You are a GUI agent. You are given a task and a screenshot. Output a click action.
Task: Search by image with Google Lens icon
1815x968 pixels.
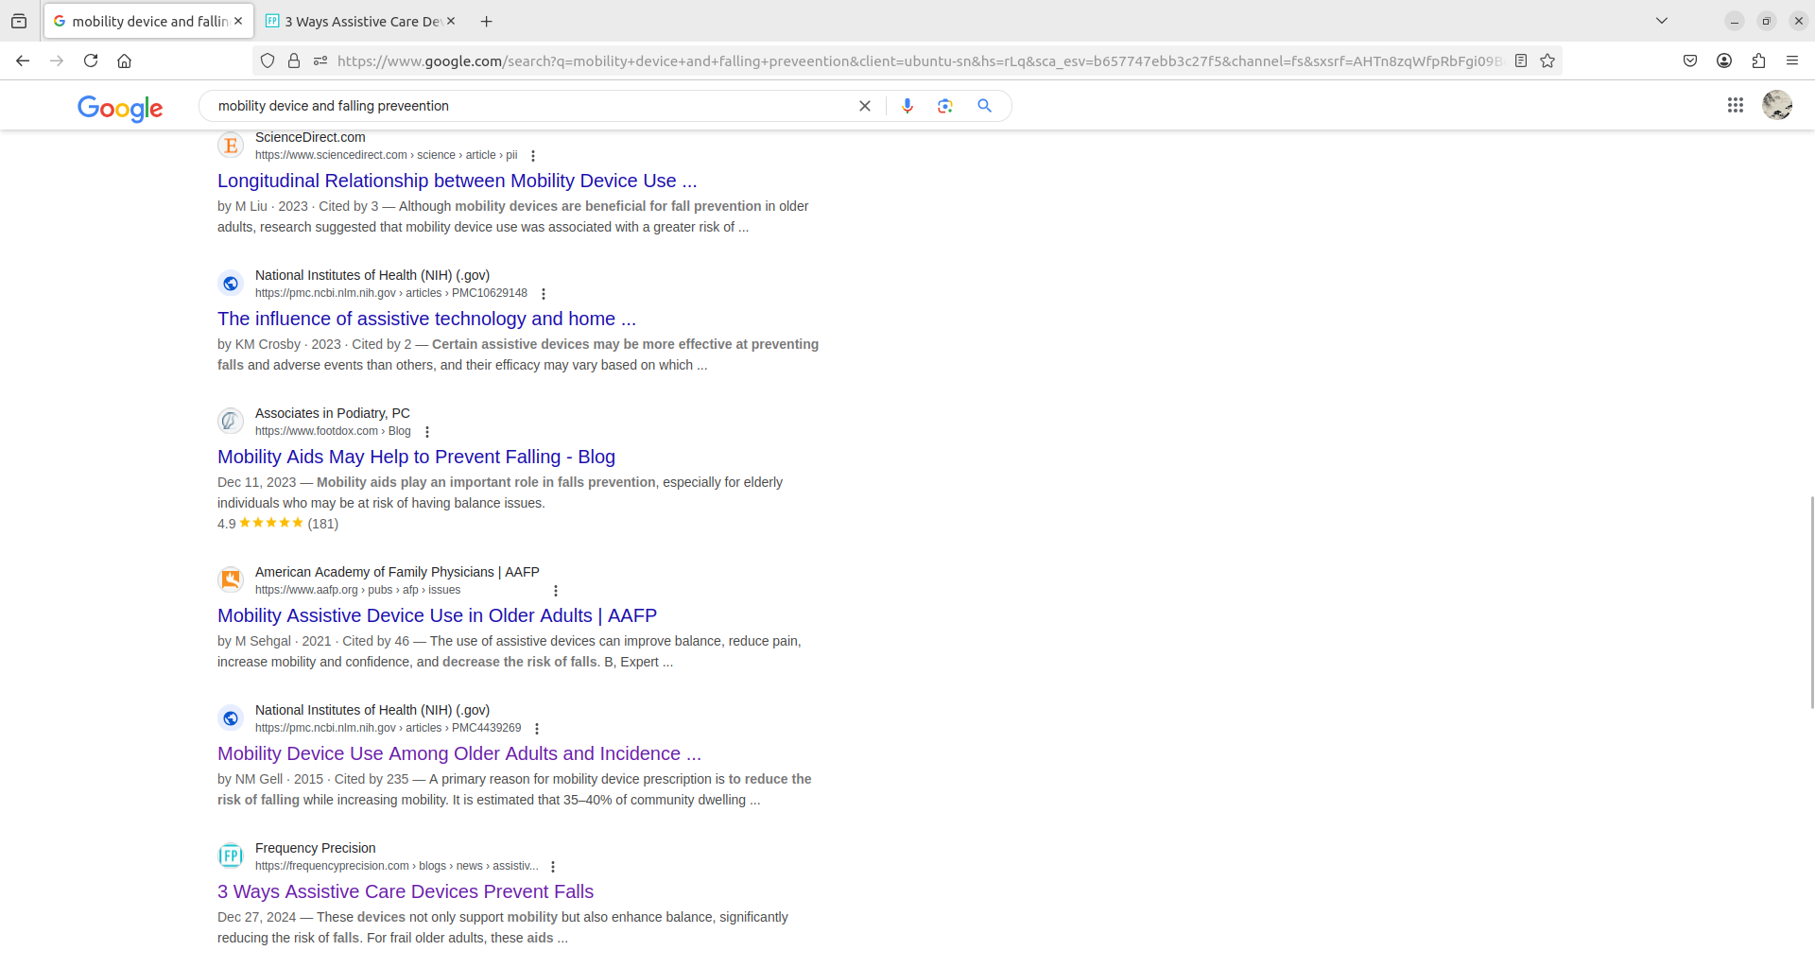tap(945, 106)
